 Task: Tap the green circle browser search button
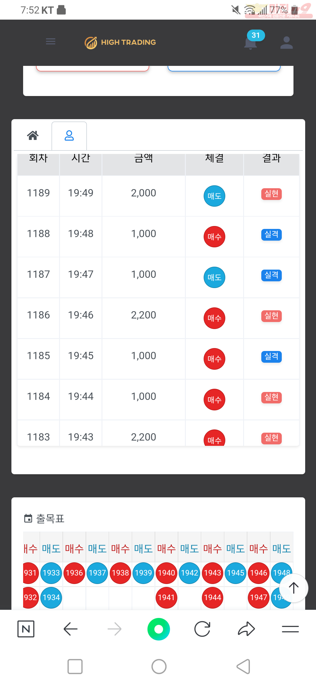[x=159, y=629]
